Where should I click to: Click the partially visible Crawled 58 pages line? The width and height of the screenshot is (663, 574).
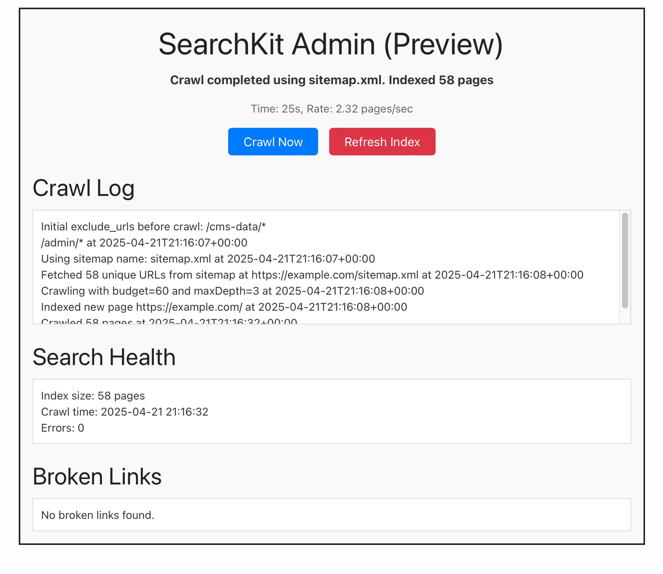[x=169, y=321]
